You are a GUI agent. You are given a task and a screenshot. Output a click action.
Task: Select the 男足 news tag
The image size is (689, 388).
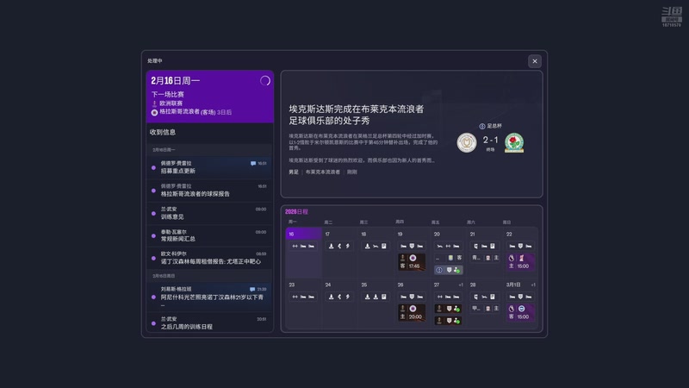coord(294,172)
